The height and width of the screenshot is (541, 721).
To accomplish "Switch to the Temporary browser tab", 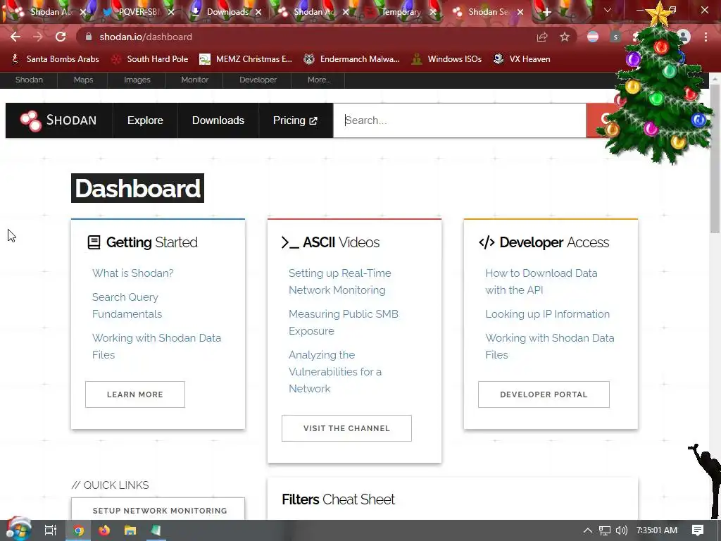I will tap(401, 12).
